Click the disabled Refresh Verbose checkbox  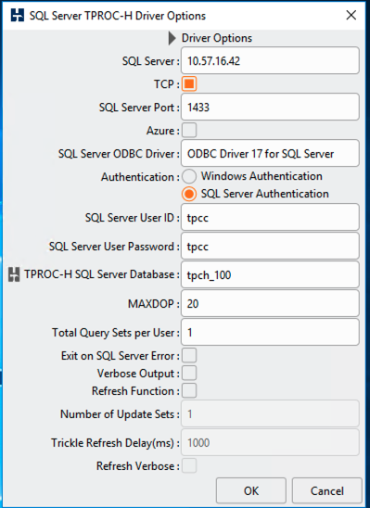(189, 465)
